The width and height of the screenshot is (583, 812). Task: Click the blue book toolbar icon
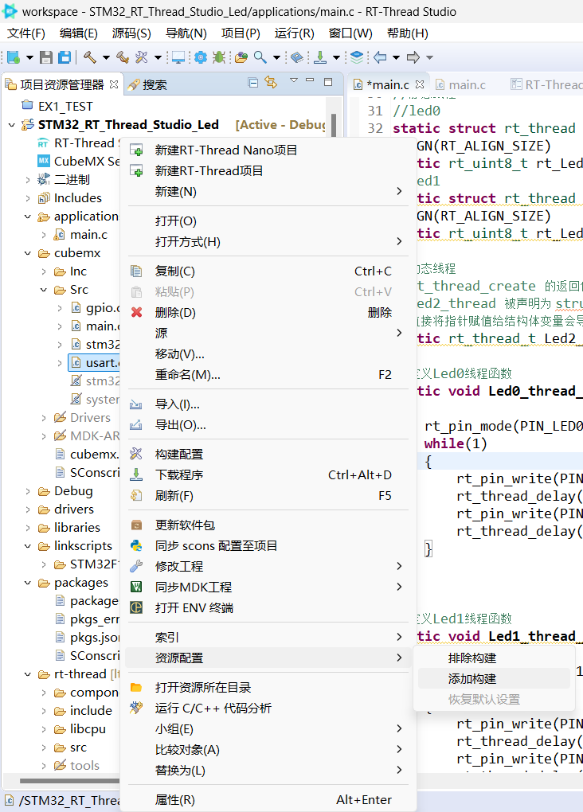coord(297,57)
